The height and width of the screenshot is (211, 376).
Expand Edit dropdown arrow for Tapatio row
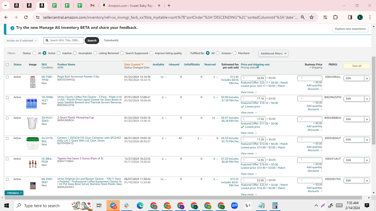[x=367, y=160]
